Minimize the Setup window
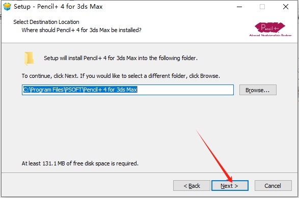This screenshot has height=198, width=299. click(x=239, y=7)
